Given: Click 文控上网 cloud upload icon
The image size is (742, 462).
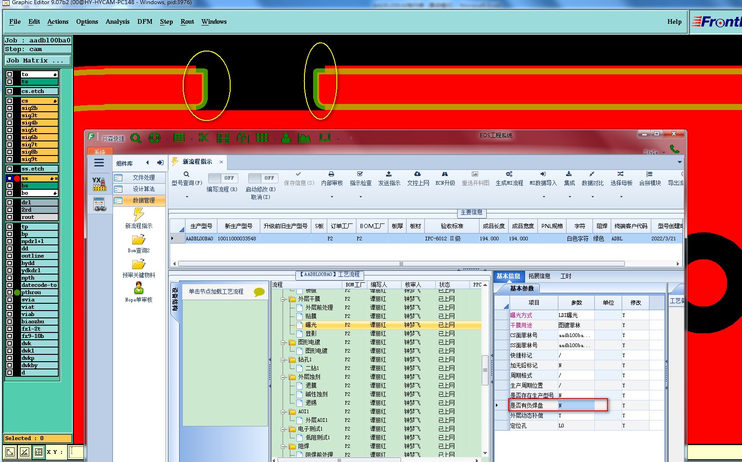Looking at the screenshot, I should coord(417,174).
